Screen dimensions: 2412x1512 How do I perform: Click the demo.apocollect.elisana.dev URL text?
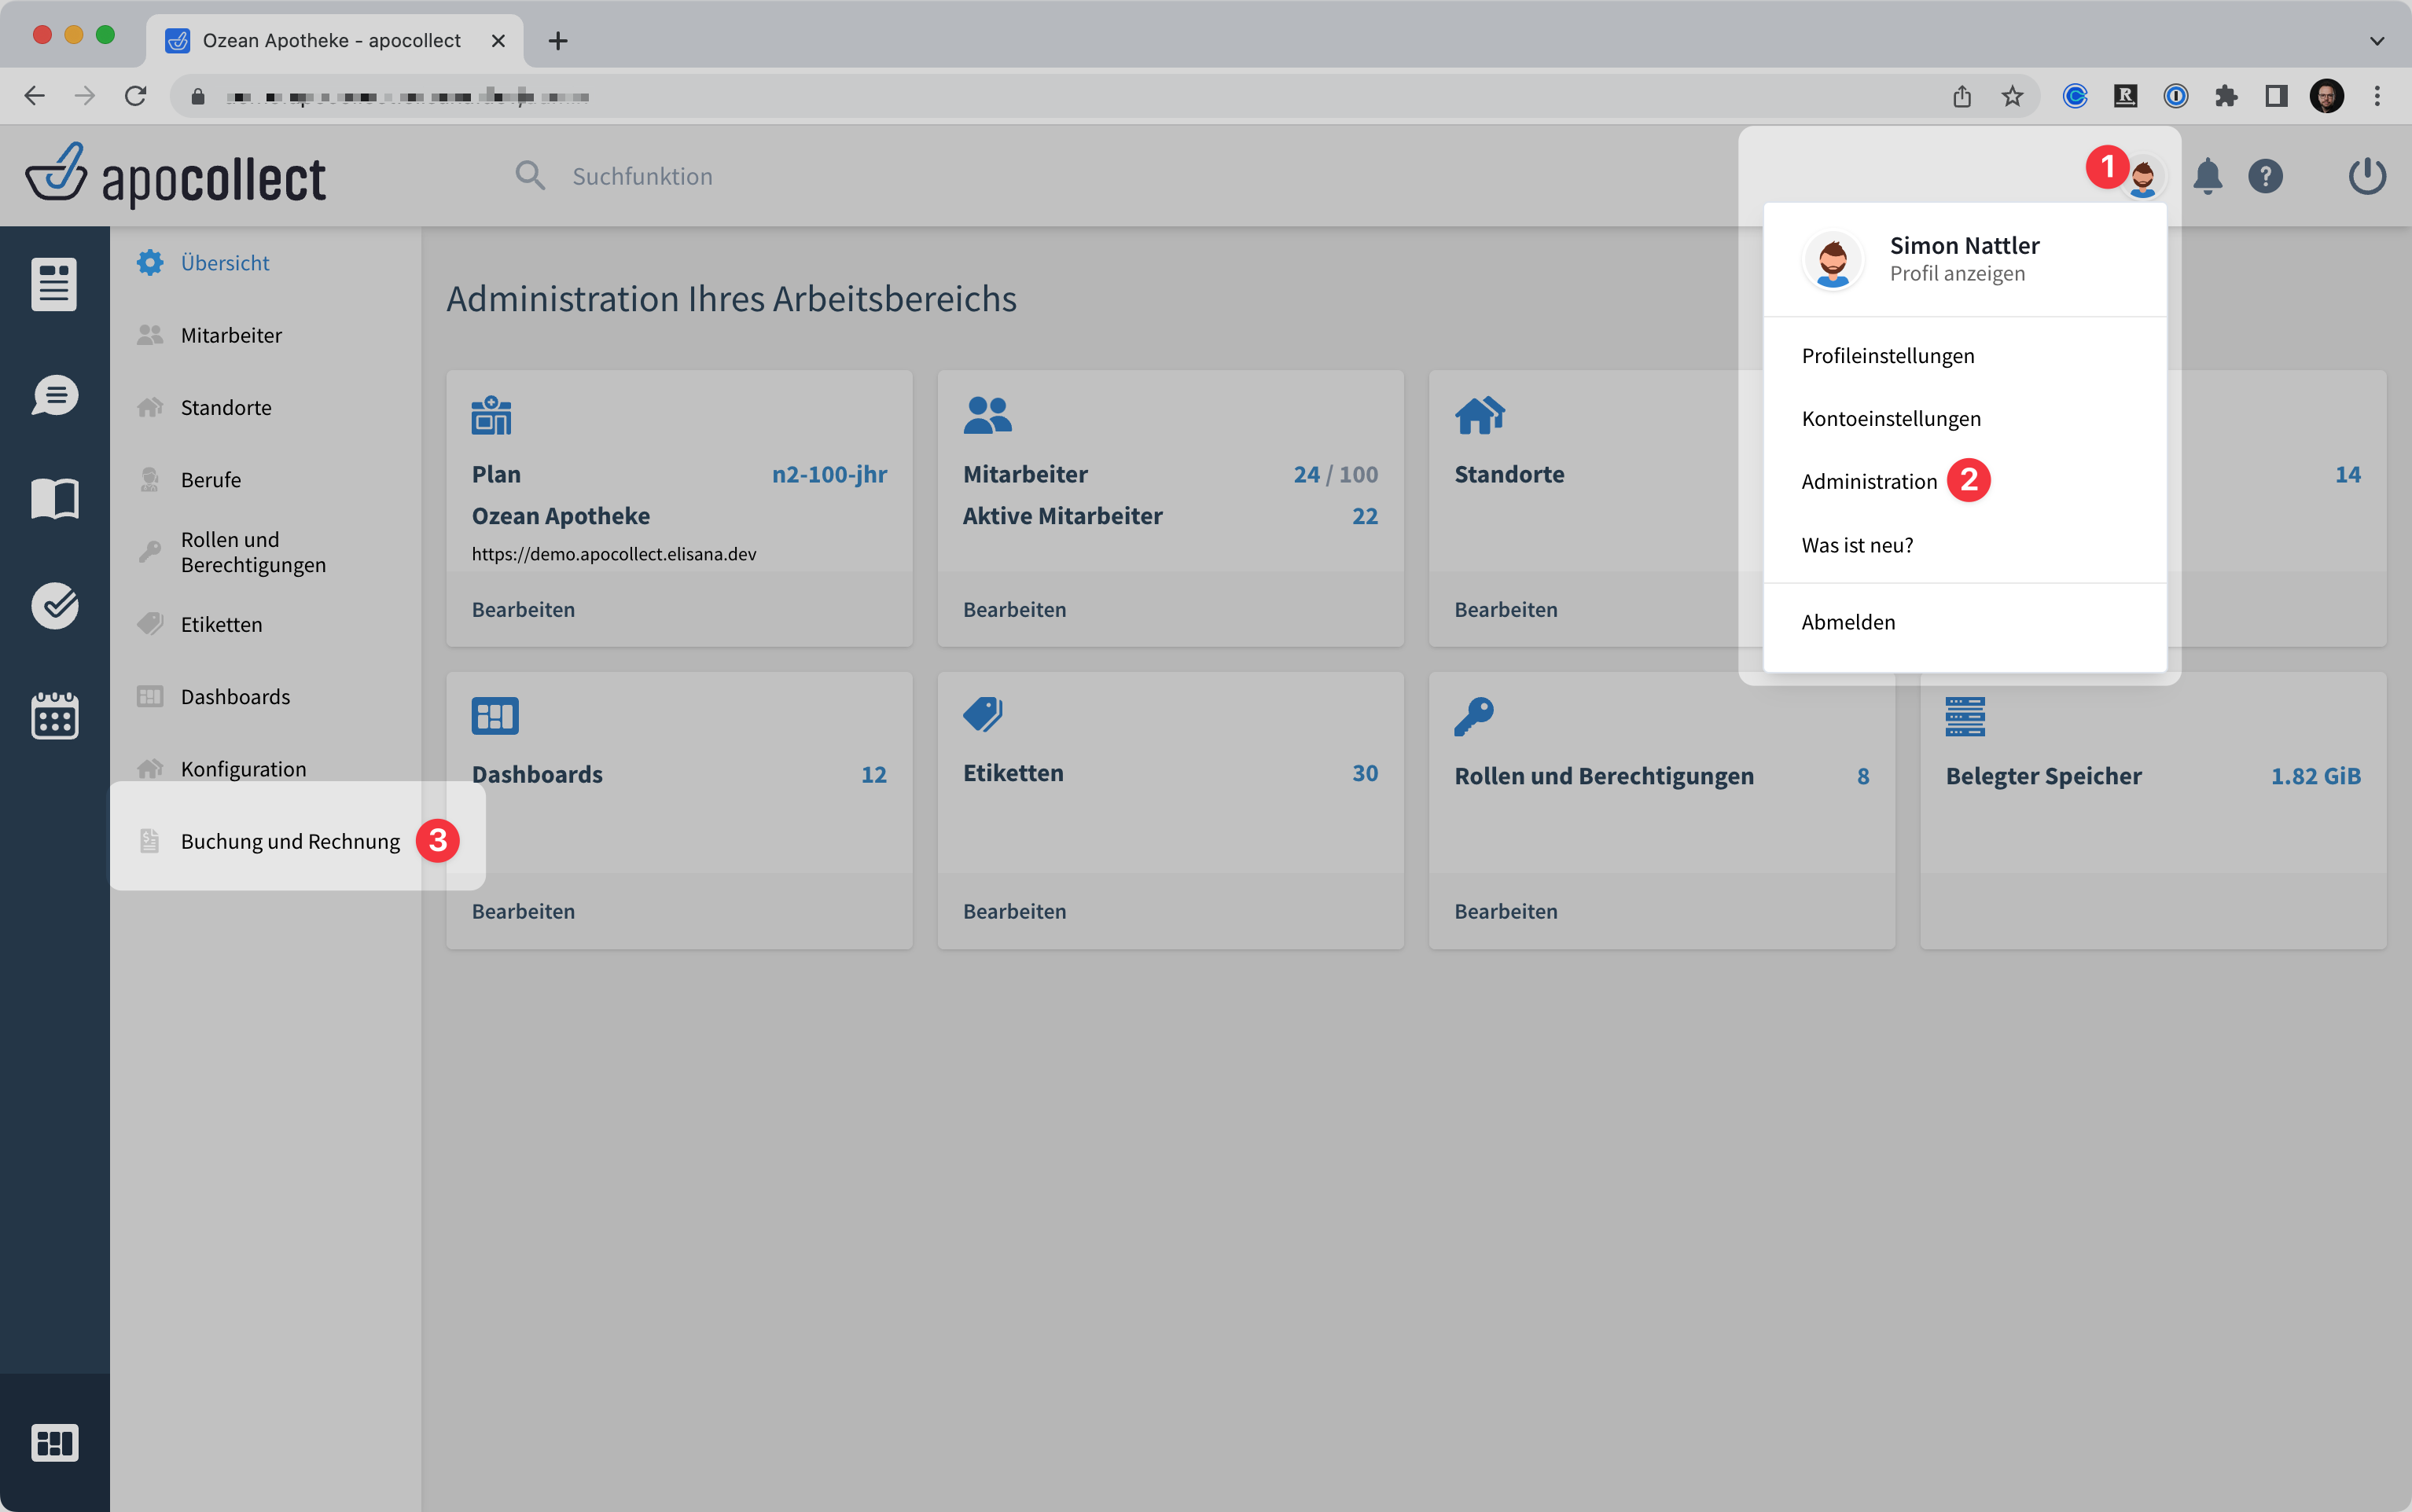point(613,554)
